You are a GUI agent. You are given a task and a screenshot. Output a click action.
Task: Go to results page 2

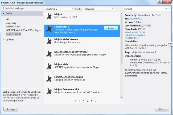coord(80,101)
